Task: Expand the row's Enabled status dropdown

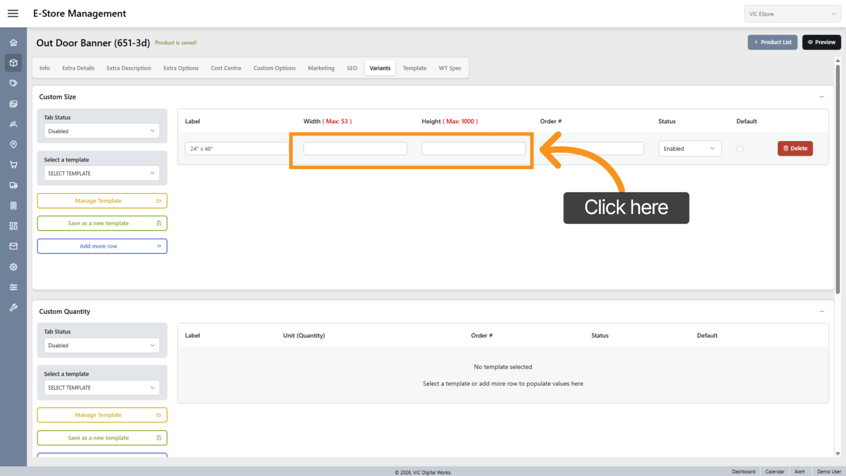Action: pyautogui.click(x=689, y=149)
